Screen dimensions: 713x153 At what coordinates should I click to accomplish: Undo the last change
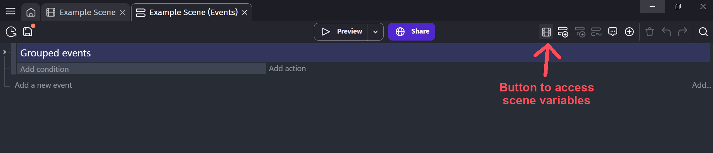pos(666,32)
